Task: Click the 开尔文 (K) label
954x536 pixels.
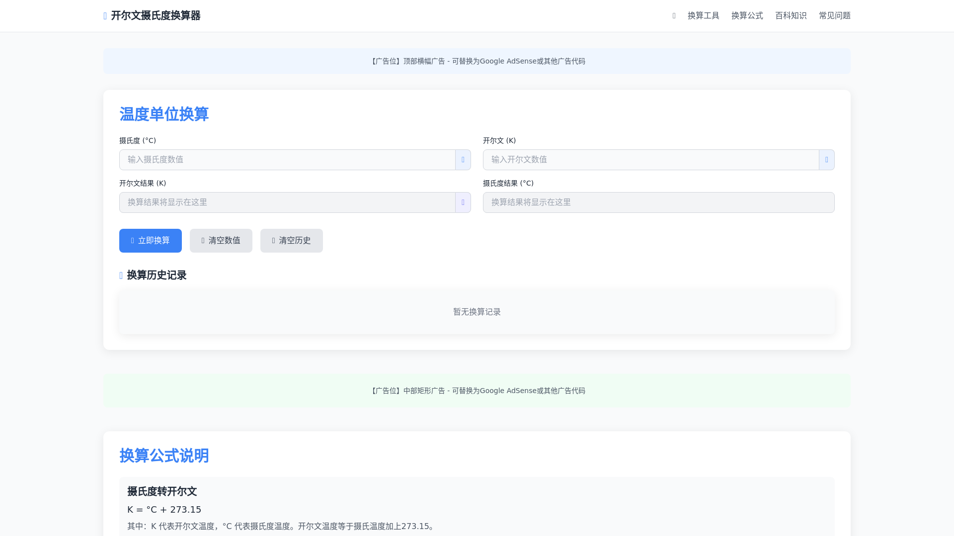Action: 499,140
